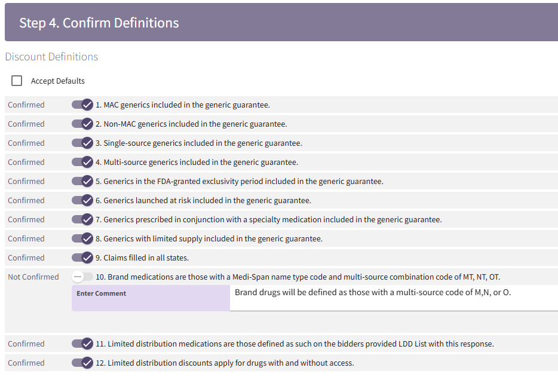Toggle multi-source generics definition 4
Viewport: 558px width, 377px height.
[x=82, y=162]
